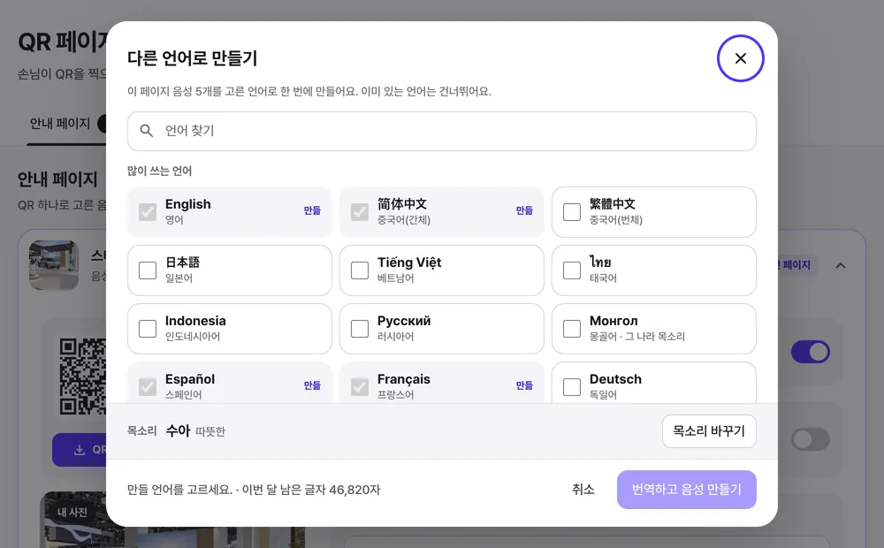884x548 pixels.
Task: Click the disabled Français checkbox
Action: pos(360,387)
